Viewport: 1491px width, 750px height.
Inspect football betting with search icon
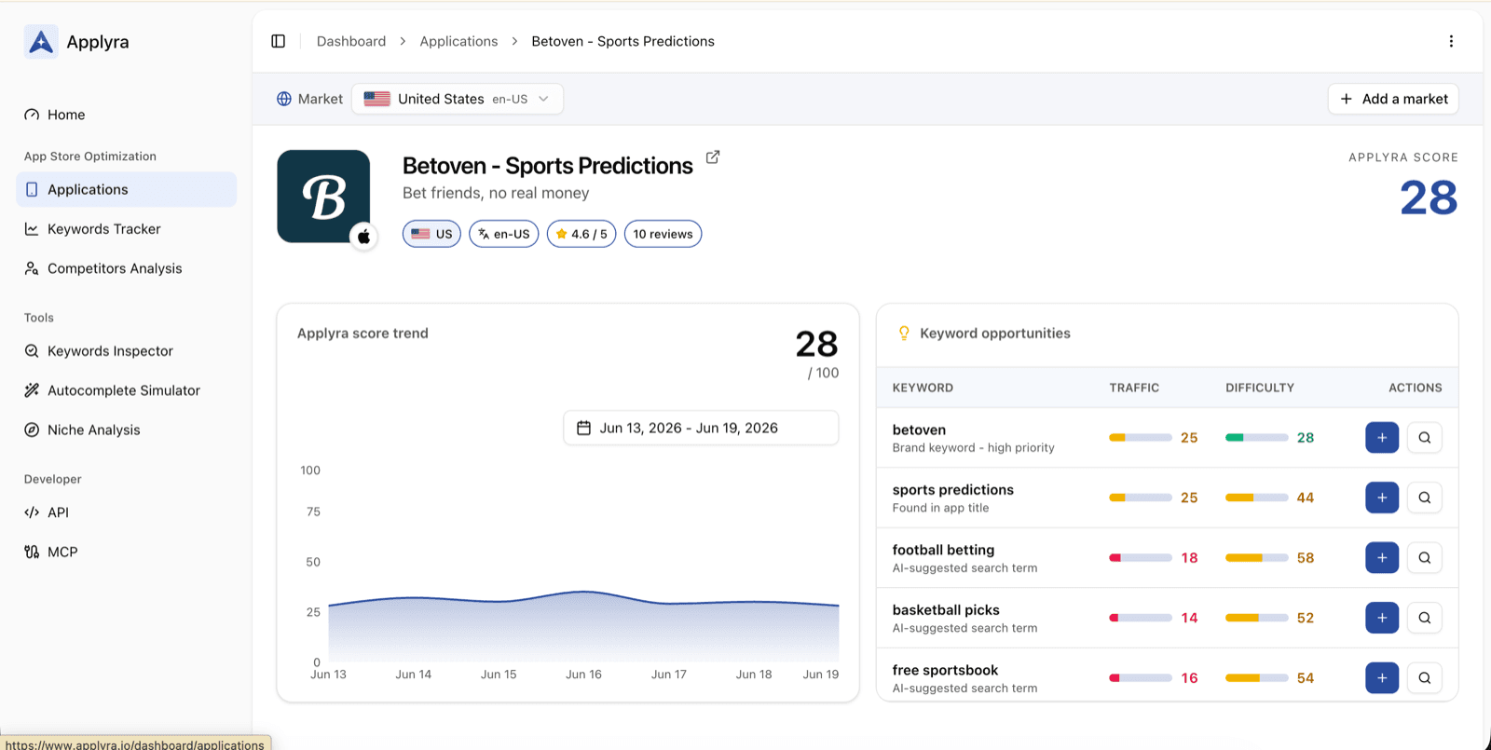(x=1425, y=557)
